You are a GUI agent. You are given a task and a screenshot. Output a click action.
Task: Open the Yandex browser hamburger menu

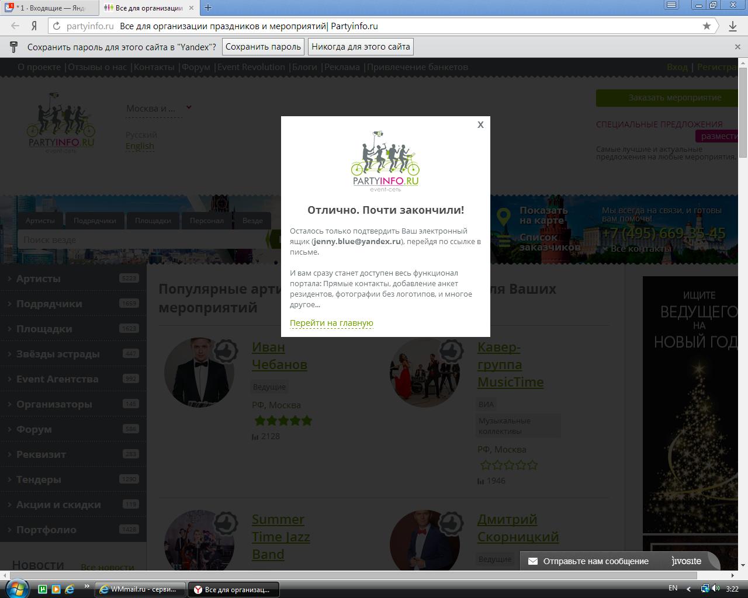click(671, 5)
